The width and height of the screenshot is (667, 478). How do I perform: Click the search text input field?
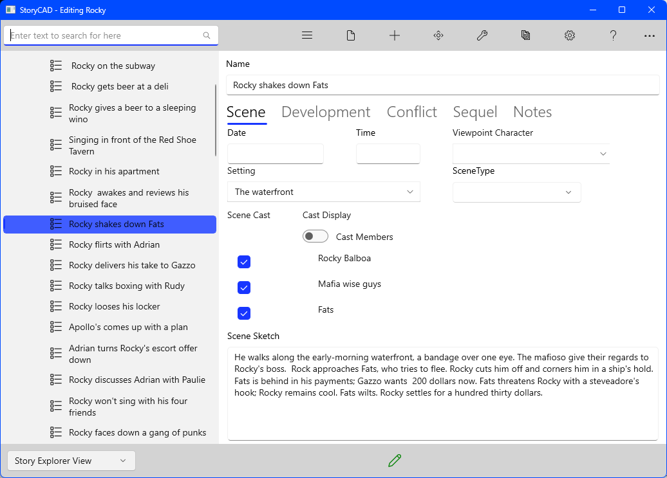[x=104, y=35]
